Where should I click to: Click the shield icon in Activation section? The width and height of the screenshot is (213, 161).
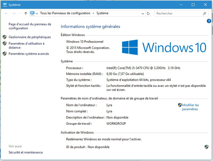pyautogui.click(x=207, y=147)
